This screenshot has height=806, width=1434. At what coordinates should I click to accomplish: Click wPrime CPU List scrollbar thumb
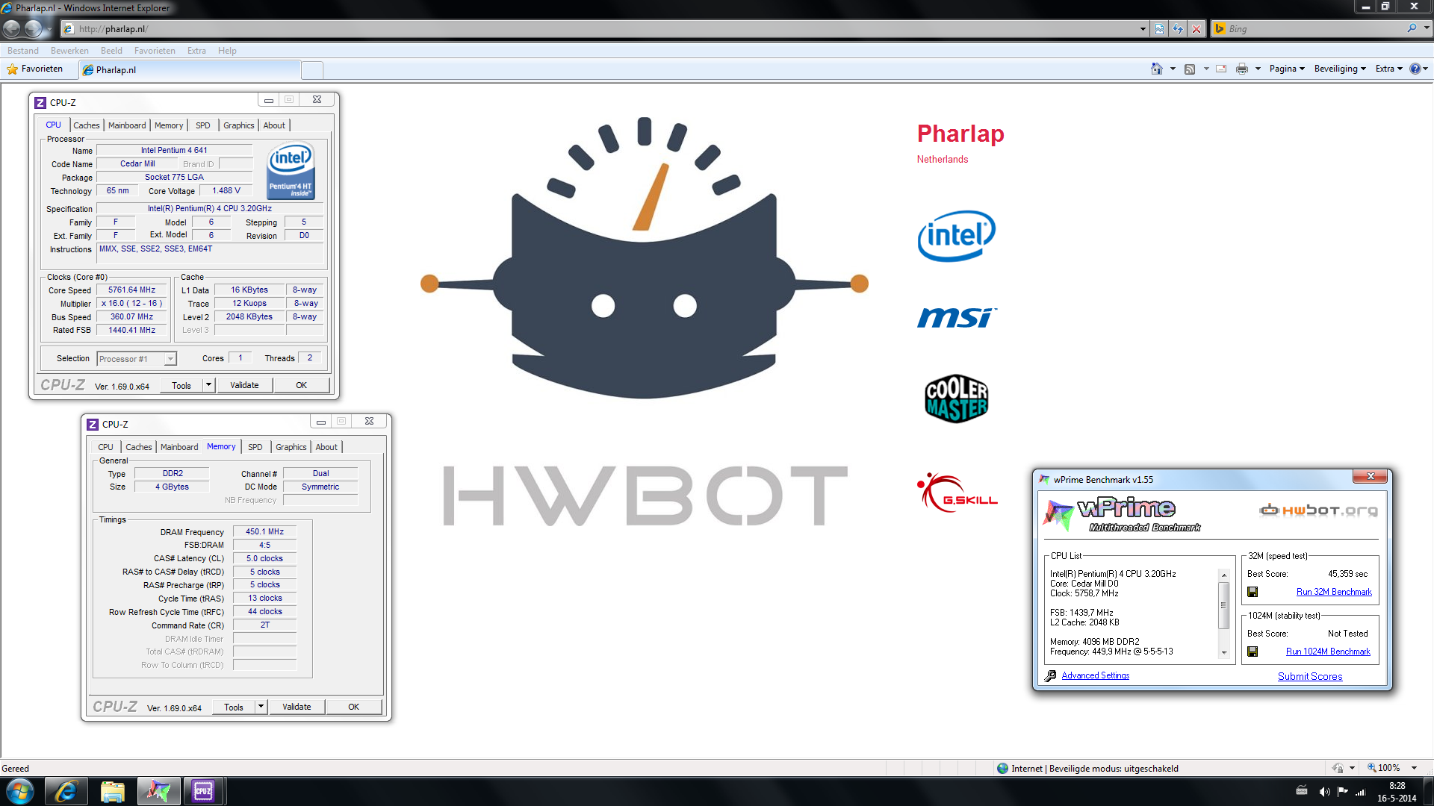[x=1223, y=605]
